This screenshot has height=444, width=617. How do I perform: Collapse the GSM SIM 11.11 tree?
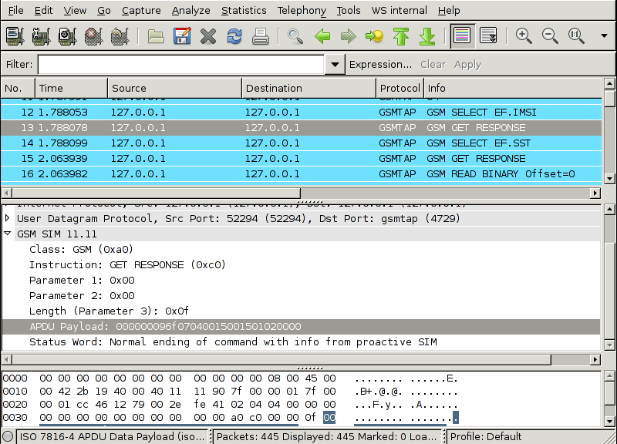point(8,234)
